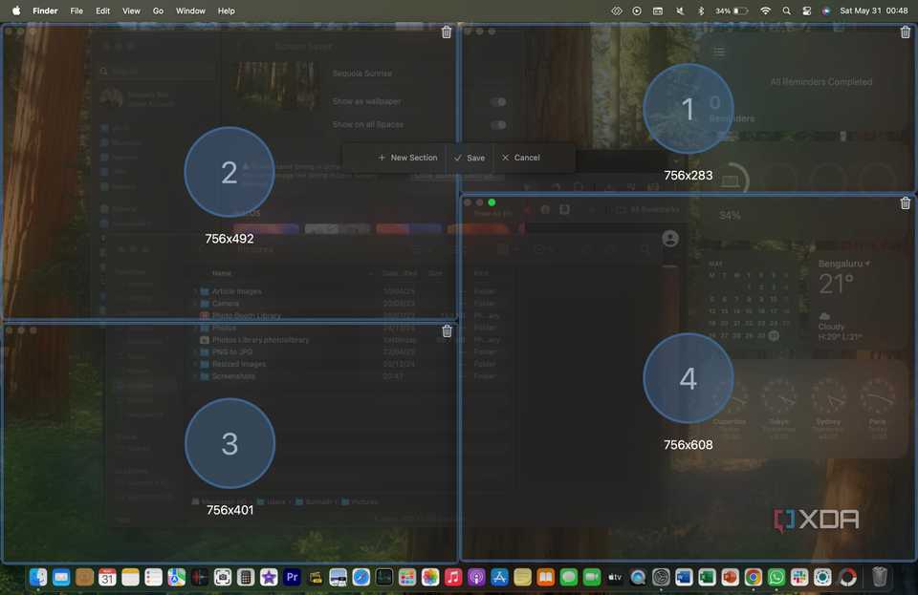Delete screenshot region 2 using its trash icon

click(446, 32)
